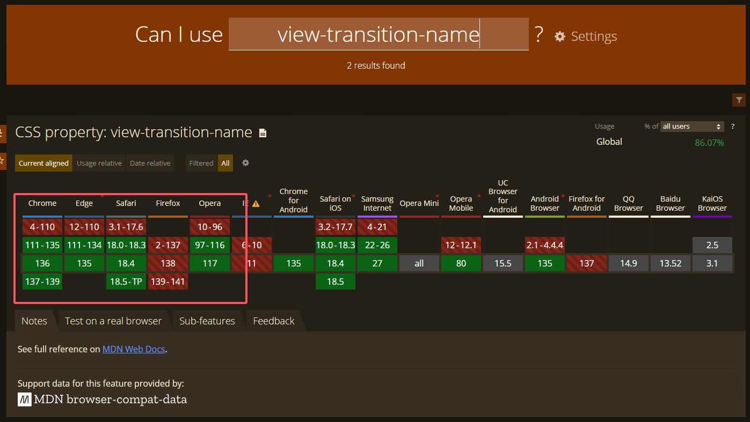Click Firefox for Android 137 cell

(587, 263)
